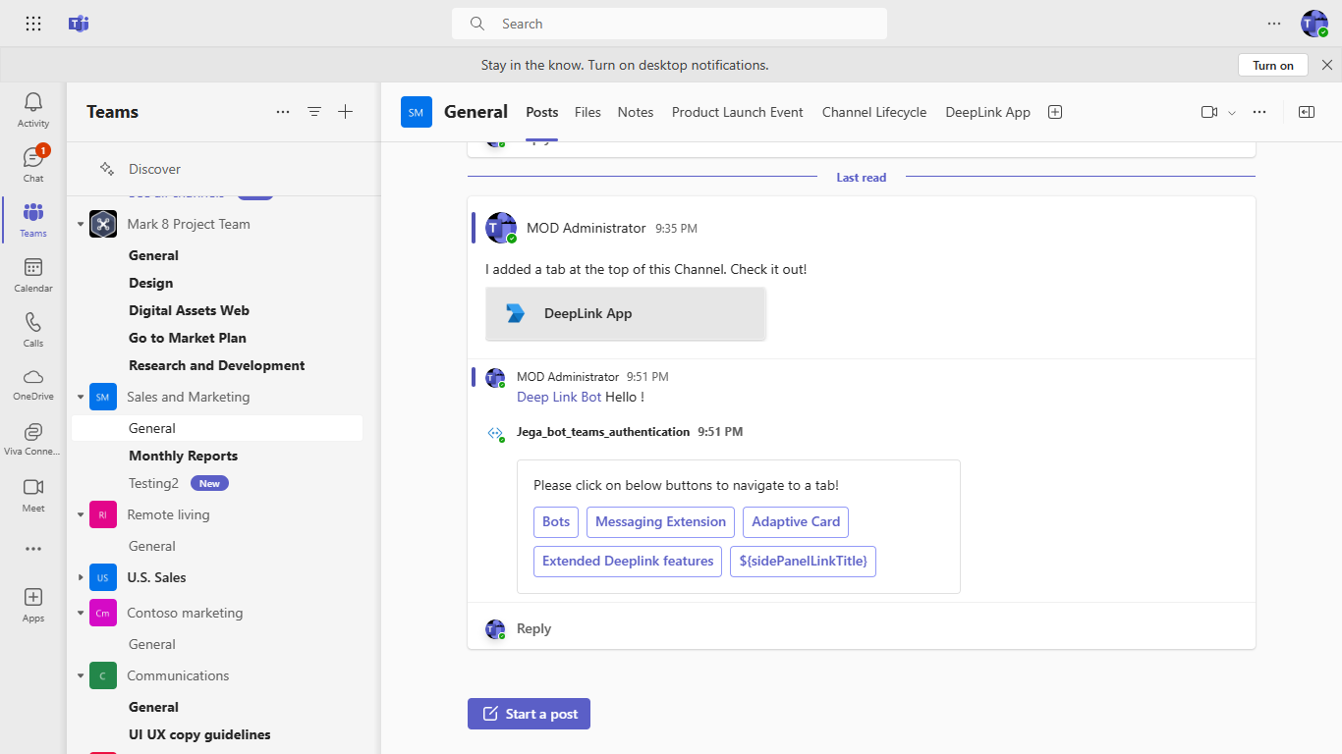Click the Adaptive Card button
The height and width of the screenshot is (754, 1342).
[796, 521]
